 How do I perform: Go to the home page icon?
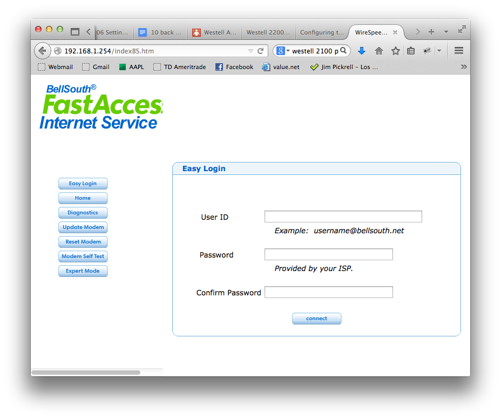378,51
